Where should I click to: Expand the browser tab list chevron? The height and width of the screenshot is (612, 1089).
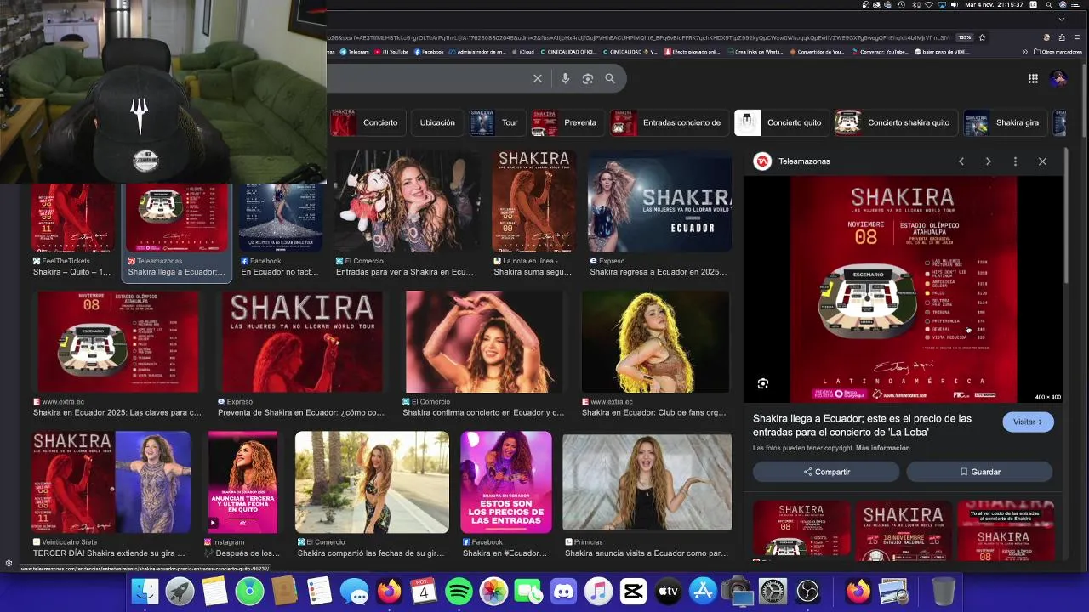(x=1061, y=19)
